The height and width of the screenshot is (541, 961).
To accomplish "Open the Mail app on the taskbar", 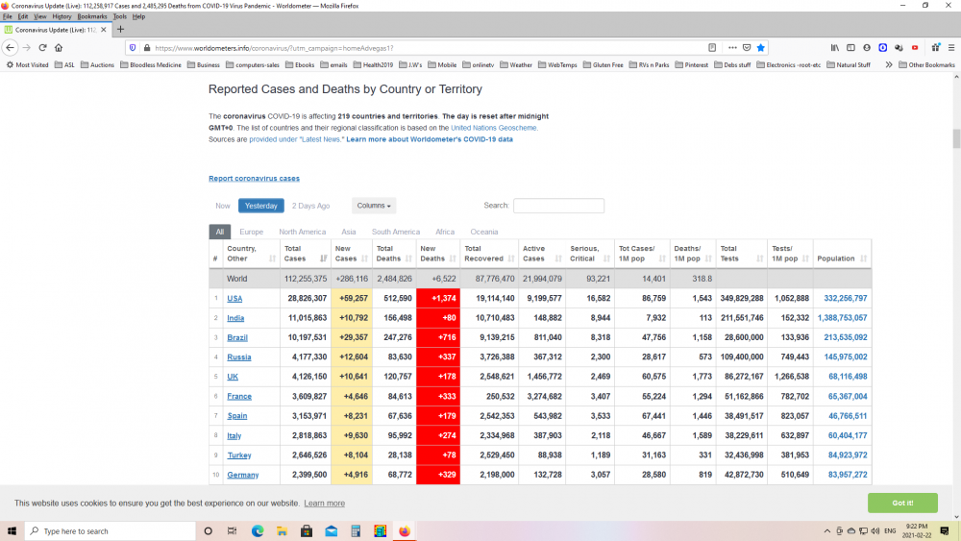I will click(331, 531).
